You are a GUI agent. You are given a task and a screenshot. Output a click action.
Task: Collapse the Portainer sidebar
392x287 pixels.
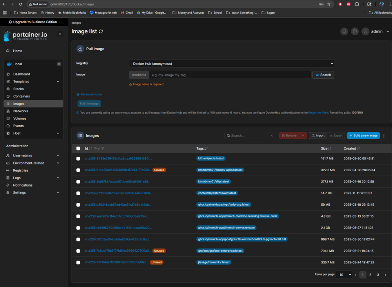[60, 34]
